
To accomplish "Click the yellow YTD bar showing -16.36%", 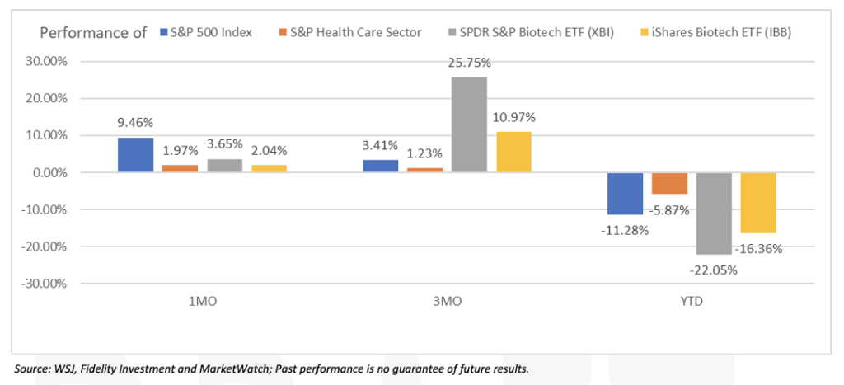I will pos(758,203).
